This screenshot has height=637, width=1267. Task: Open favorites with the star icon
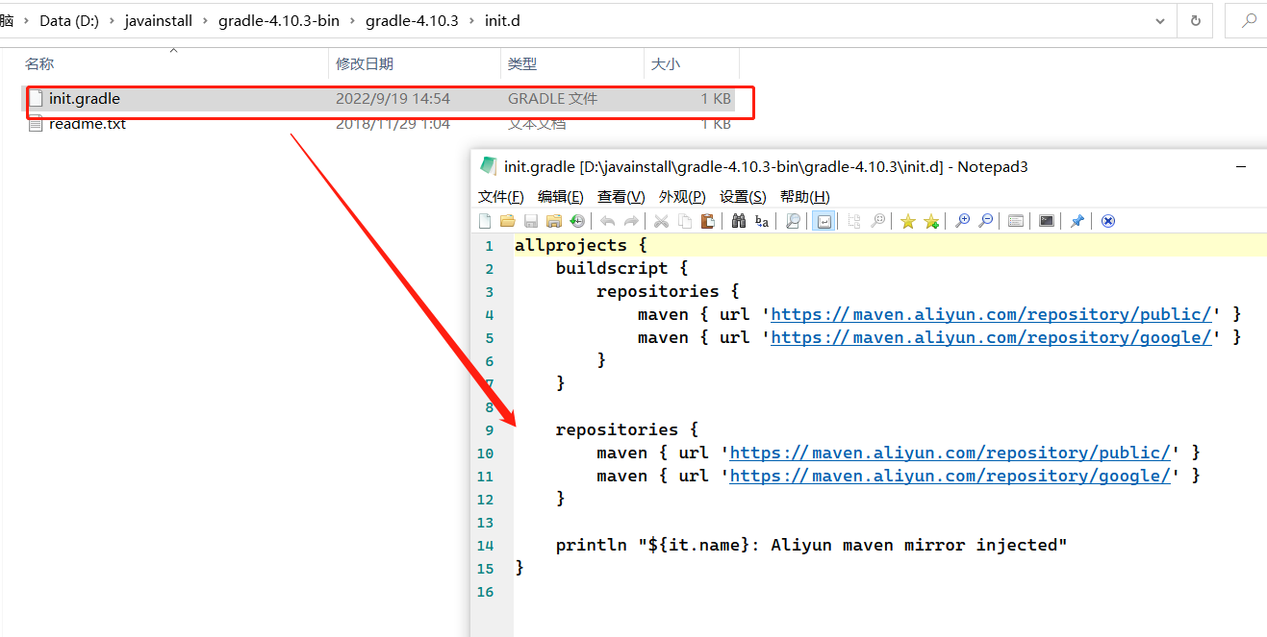tap(907, 221)
